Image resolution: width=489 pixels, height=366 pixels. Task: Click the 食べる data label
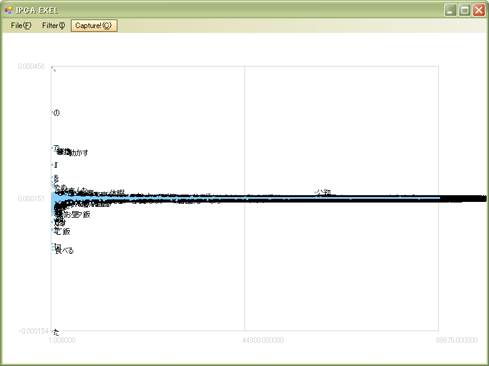pyautogui.click(x=64, y=251)
